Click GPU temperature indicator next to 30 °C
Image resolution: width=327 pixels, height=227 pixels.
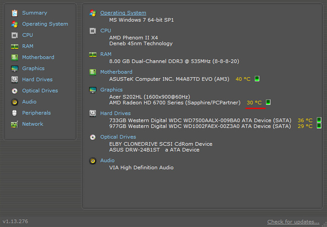[268, 102]
